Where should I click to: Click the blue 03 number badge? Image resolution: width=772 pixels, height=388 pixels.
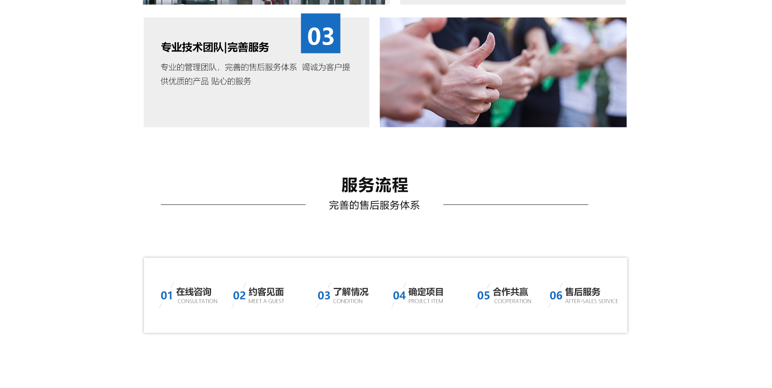(320, 33)
